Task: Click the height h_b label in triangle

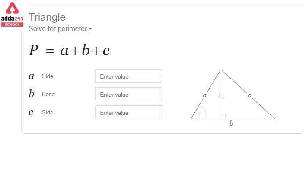Action: (x=221, y=95)
